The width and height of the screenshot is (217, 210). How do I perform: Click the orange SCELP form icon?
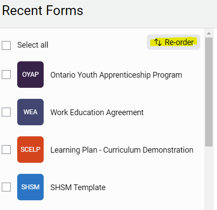[30, 150]
